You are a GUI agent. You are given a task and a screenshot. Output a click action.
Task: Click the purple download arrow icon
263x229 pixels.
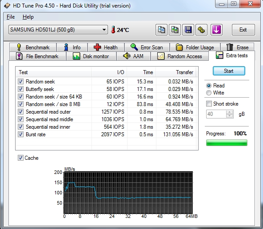(x=216, y=30)
